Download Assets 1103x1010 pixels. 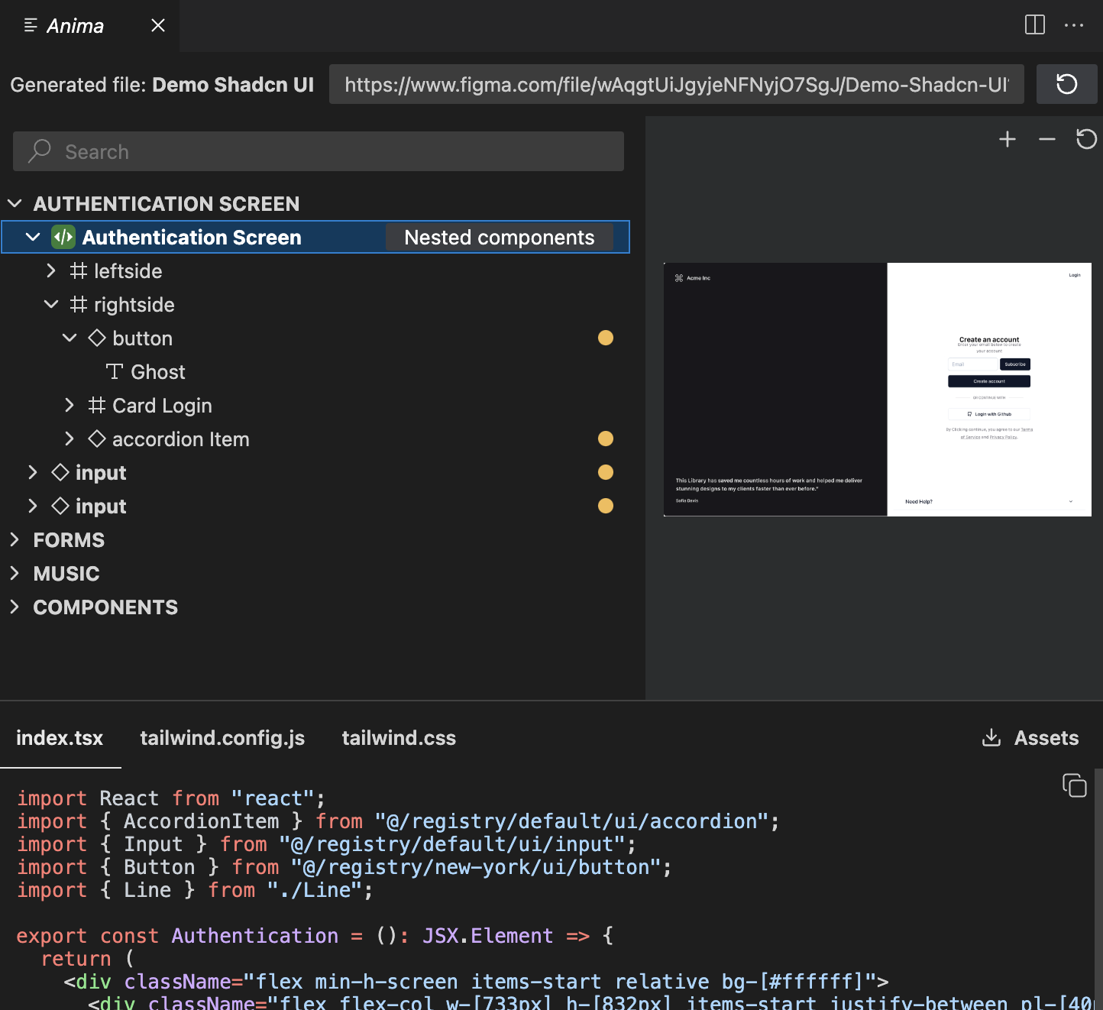click(1030, 738)
